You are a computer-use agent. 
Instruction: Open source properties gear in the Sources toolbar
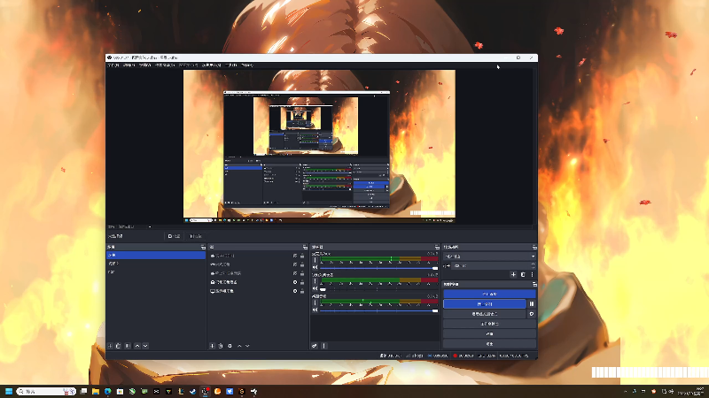point(230,346)
